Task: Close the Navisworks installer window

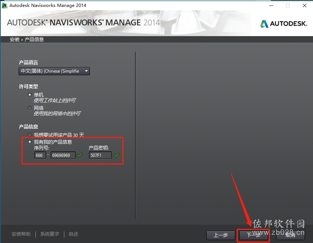Action: click(x=304, y=5)
